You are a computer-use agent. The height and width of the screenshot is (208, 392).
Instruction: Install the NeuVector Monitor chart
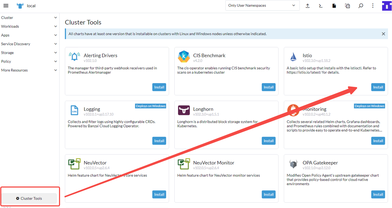[269, 194]
